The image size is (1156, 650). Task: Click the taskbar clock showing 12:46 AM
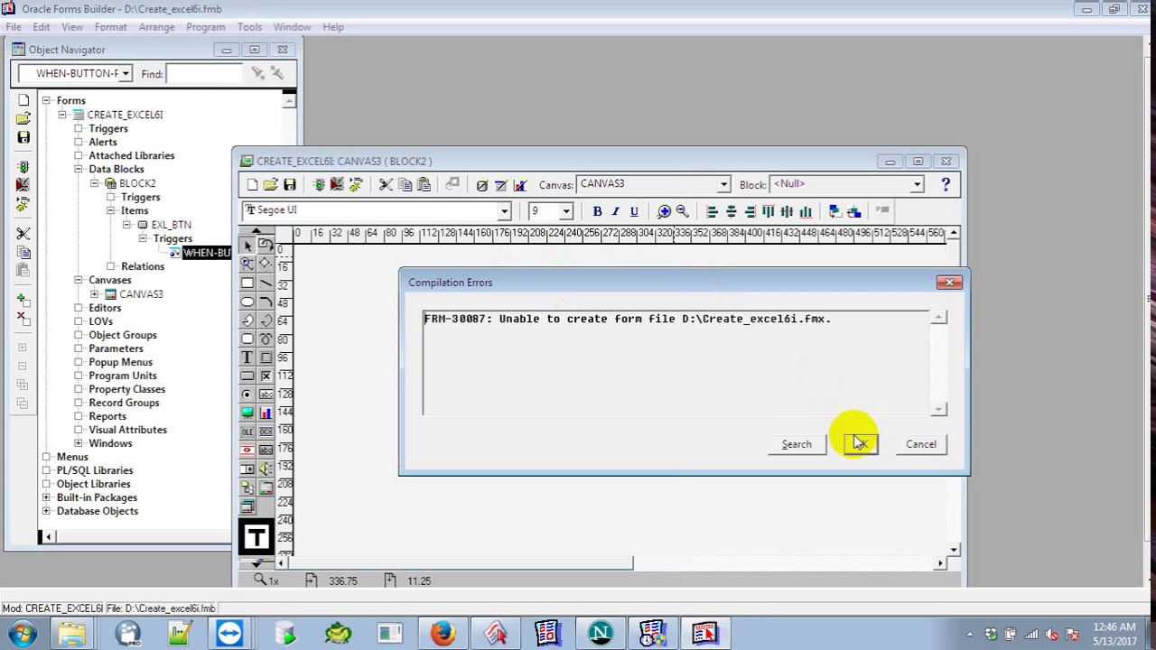pos(1114,634)
